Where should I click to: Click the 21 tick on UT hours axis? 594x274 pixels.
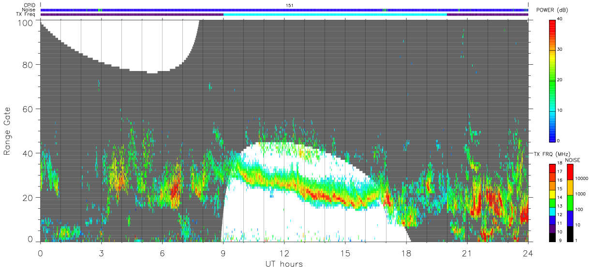(x=467, y=253)
